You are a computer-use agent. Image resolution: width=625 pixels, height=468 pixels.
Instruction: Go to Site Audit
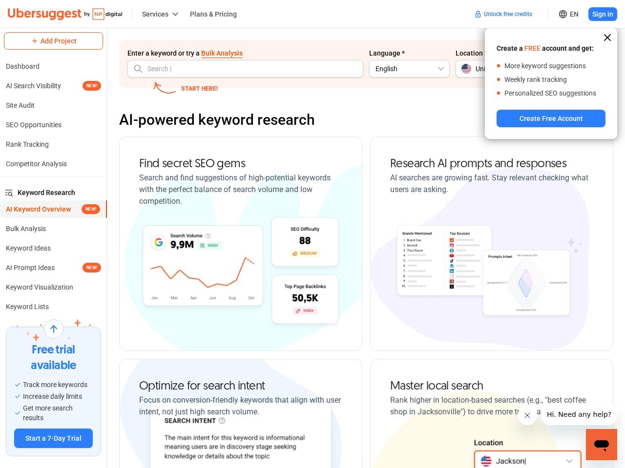click(20, 105)
